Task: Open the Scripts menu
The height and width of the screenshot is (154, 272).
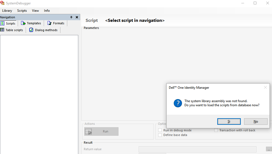Action: (22, 11)
